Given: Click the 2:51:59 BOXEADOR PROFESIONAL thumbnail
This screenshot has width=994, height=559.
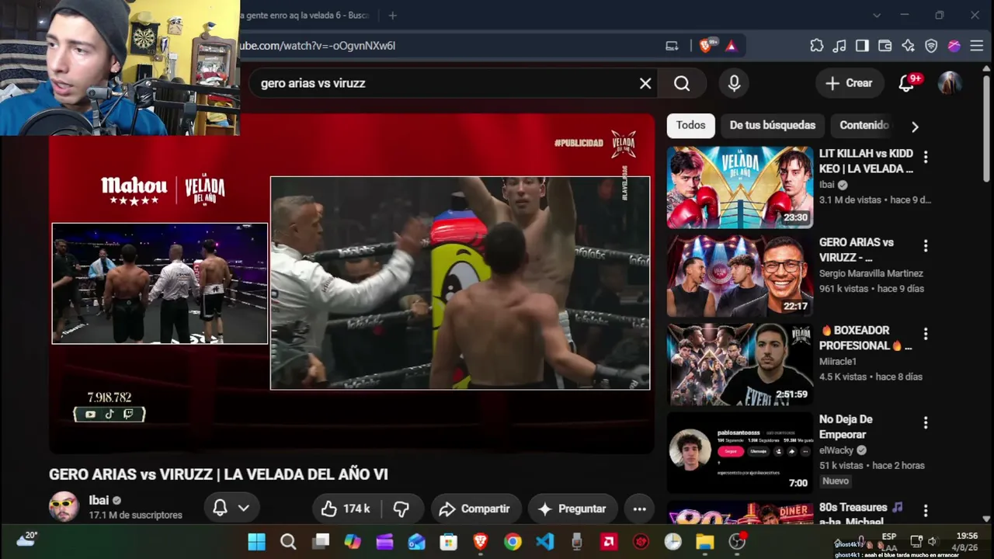Looking at the screenshot, I should click(740, 364).
